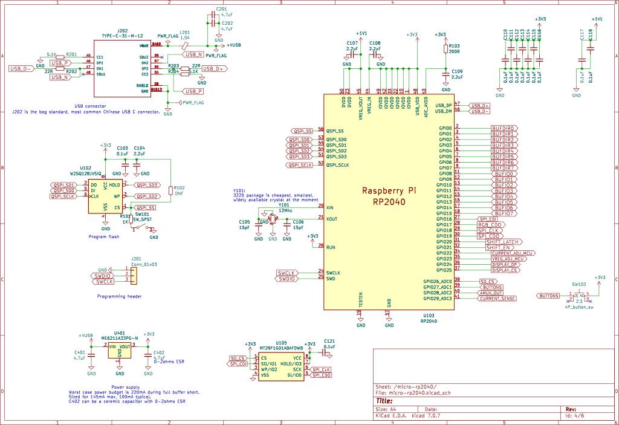The width and height of the screenshot is (619, 425).
Task: Click the DISPLAY_CS net label
Action: [x=505, y=271]
